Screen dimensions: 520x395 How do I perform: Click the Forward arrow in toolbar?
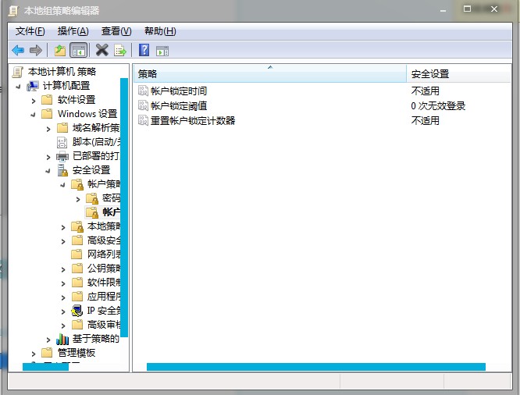(x=35, y=51)
